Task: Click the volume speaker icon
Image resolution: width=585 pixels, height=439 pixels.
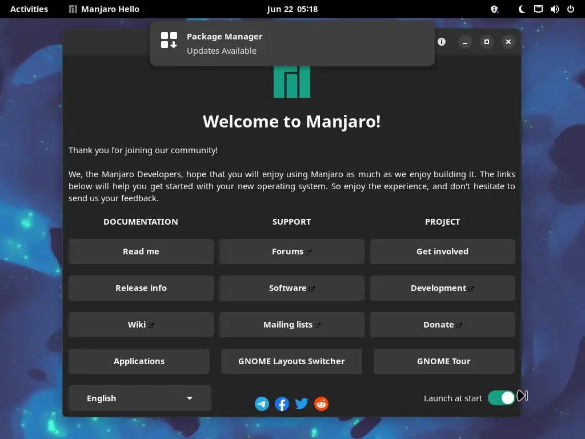Action: point(555,9)
